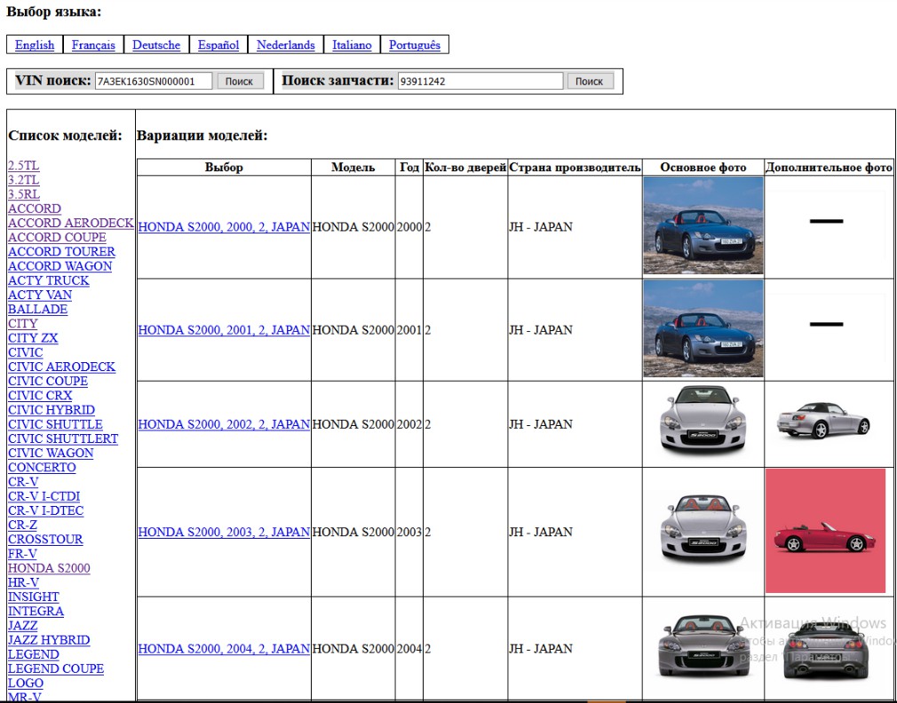897x703 pixels.
Task: Open the ACCORD COUPE model
Action: (x=57, y=237)
